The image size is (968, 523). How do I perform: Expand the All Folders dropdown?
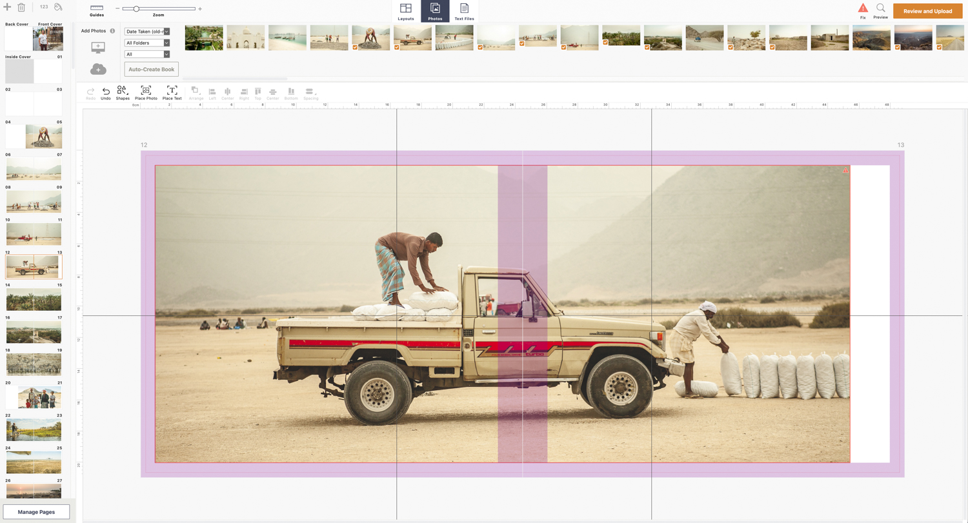pyautogui.click(x=147, y=43)
